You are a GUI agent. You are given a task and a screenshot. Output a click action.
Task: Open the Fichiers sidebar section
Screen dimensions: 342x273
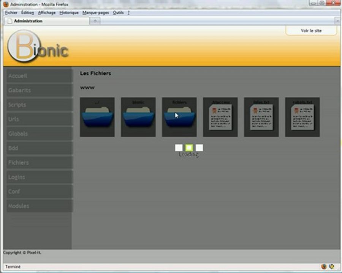point(40,163)
